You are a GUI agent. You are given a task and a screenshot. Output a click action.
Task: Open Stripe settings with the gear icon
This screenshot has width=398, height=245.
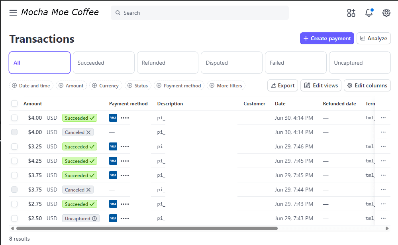[386, 12]
